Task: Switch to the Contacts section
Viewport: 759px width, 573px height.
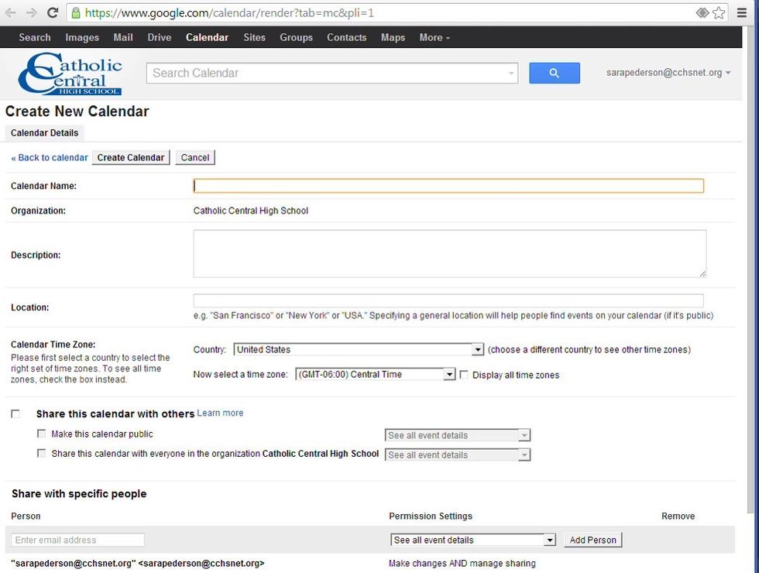Action: tap(346, 37)
